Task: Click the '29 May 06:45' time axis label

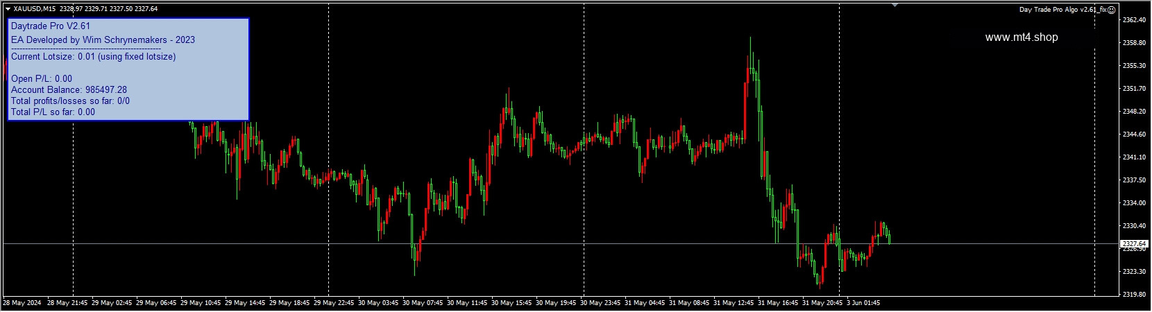Action: click(156, 304)
